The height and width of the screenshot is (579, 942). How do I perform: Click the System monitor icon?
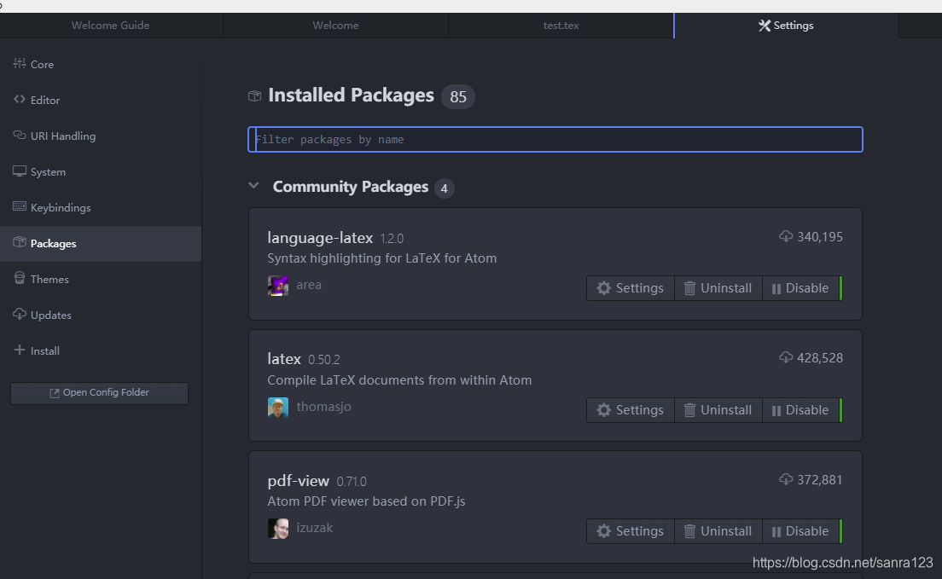pyautogui.click(x=20, y=171)
